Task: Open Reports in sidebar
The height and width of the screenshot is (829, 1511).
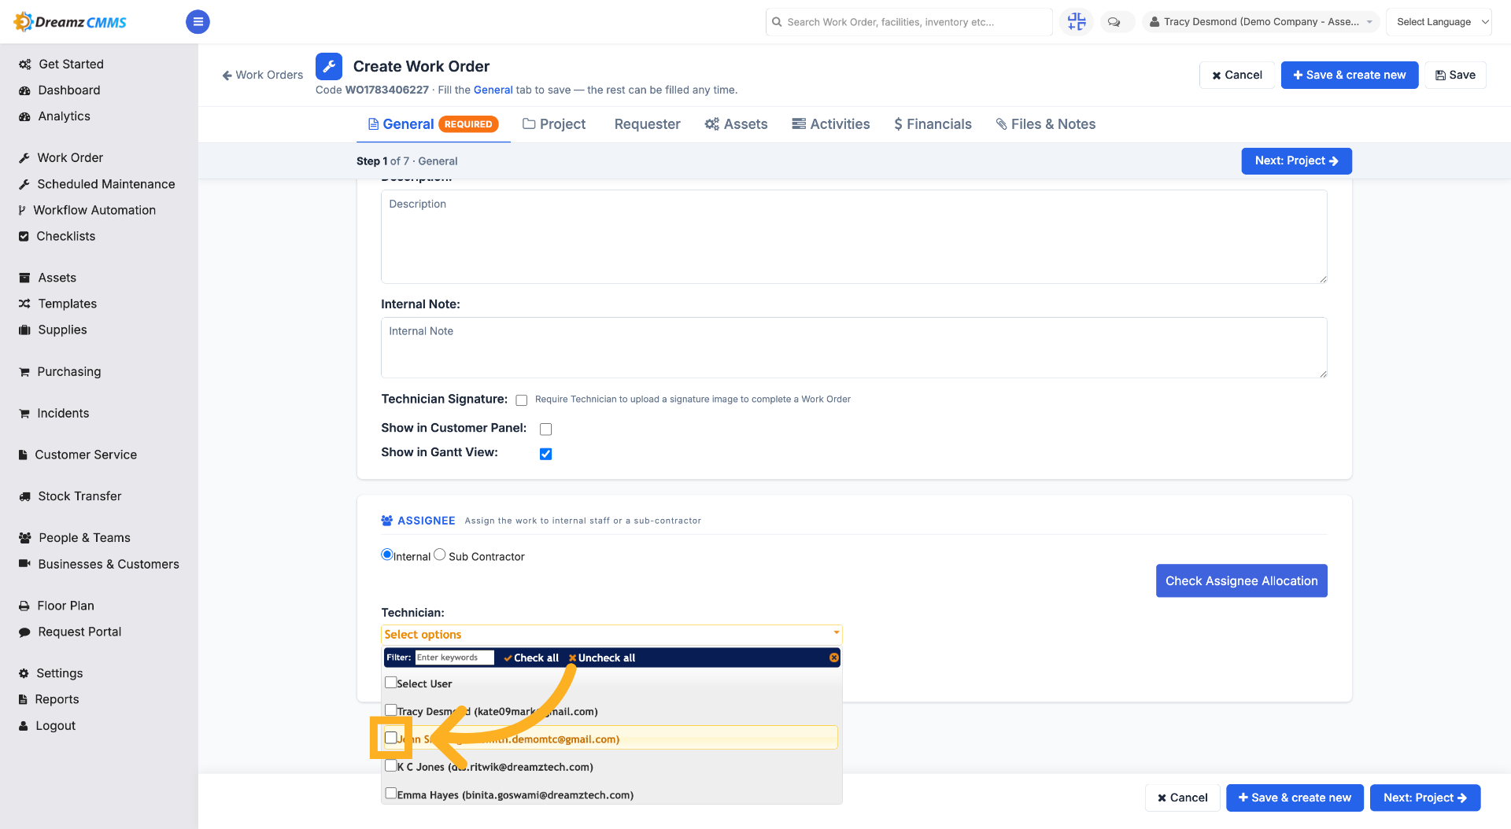Action: coord(57,699)
